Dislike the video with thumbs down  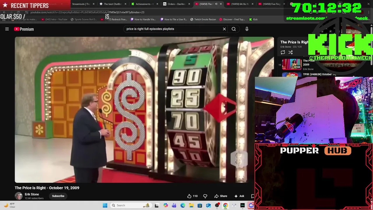tap(205, 196)
